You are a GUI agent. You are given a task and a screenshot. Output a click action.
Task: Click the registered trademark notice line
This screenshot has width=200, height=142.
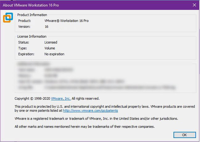click(96, 119)
